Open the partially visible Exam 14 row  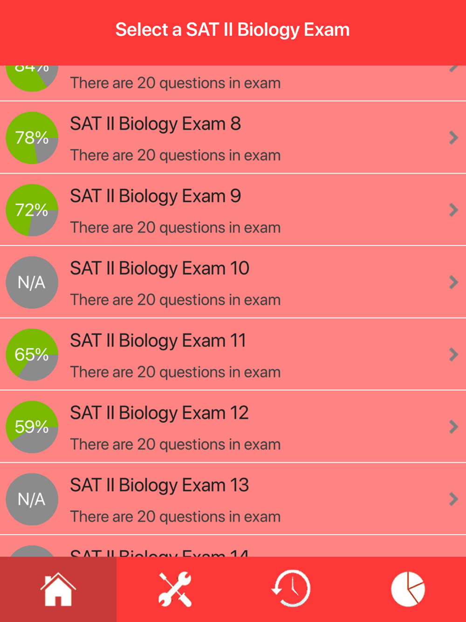[233, 546]
